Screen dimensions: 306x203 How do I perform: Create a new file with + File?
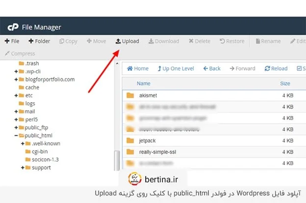12,41
